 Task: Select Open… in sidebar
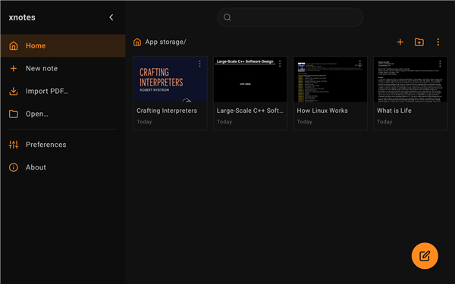pyautogui.click(x=63, y=114)
